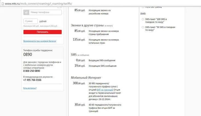Viewport: 201px width, 116px height.
Task: Click the Пополнить red button
Action: (x=43, y=32)
